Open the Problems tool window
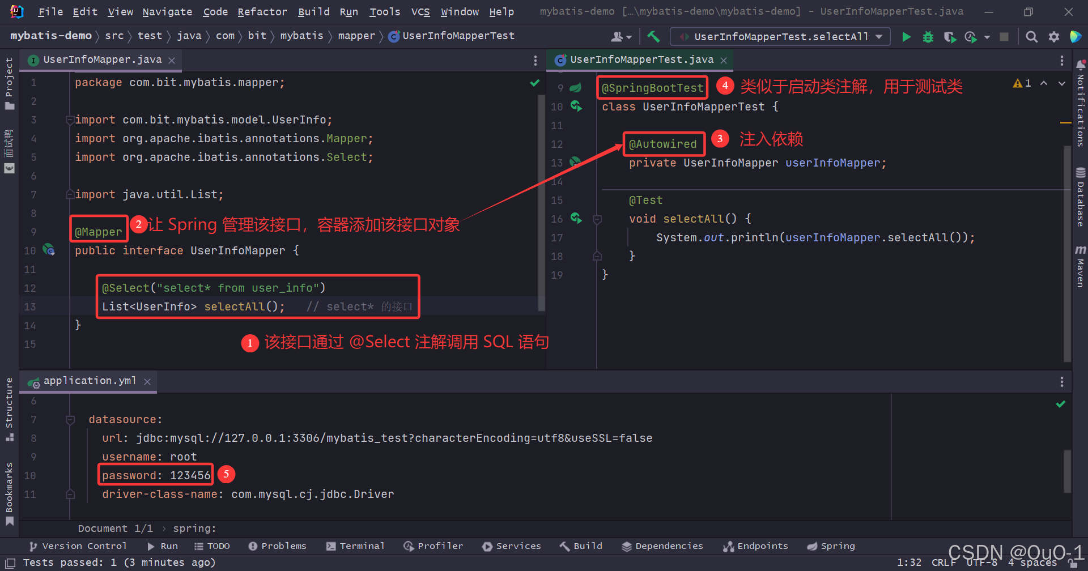The image size is (1088, 571). coord(277,546)
